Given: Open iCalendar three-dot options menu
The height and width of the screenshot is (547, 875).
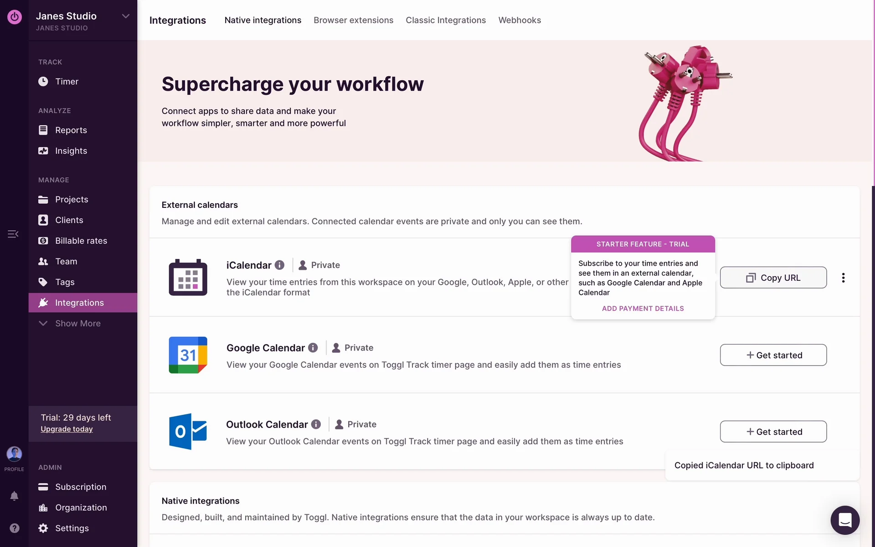Looking at the screenshot, I should click(x=843, y=278).
